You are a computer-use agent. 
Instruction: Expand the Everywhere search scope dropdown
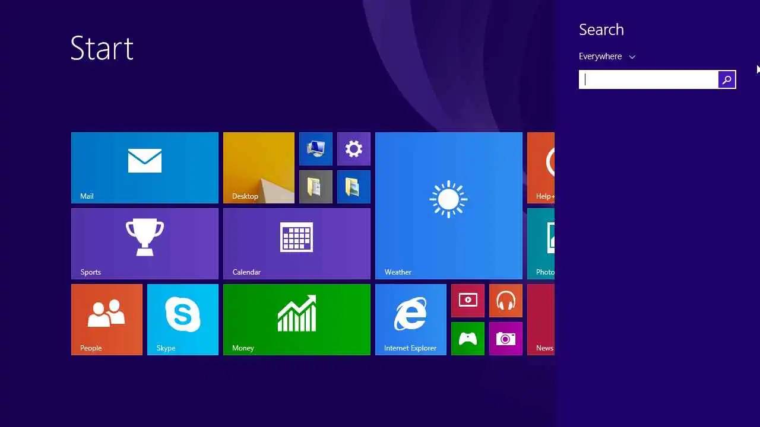607,56
